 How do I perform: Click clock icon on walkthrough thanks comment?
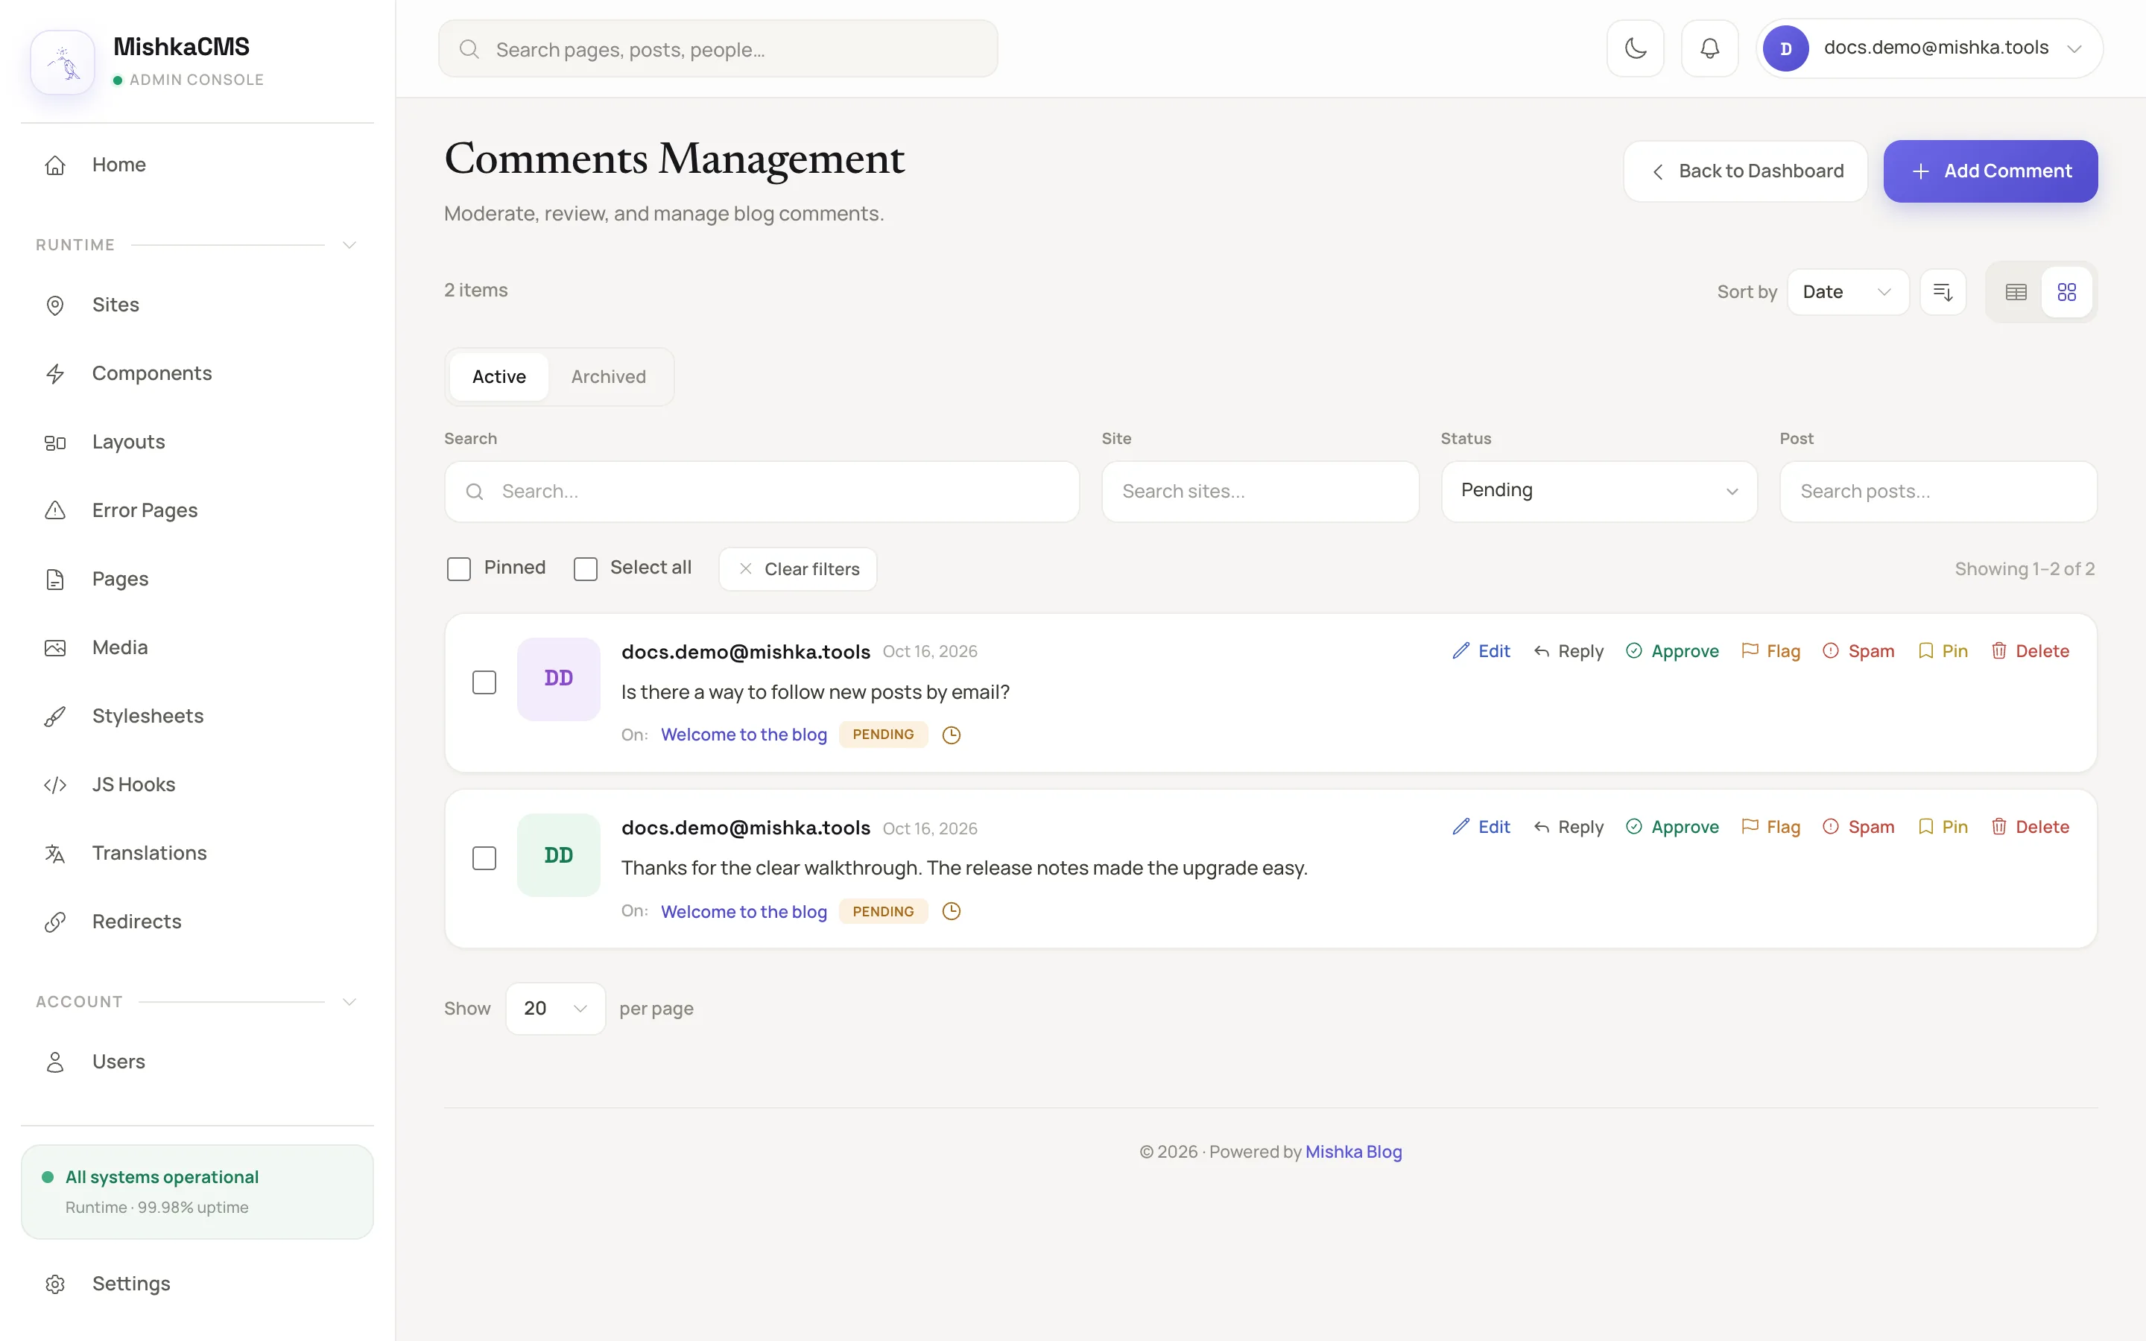click(x=952, y=911)
